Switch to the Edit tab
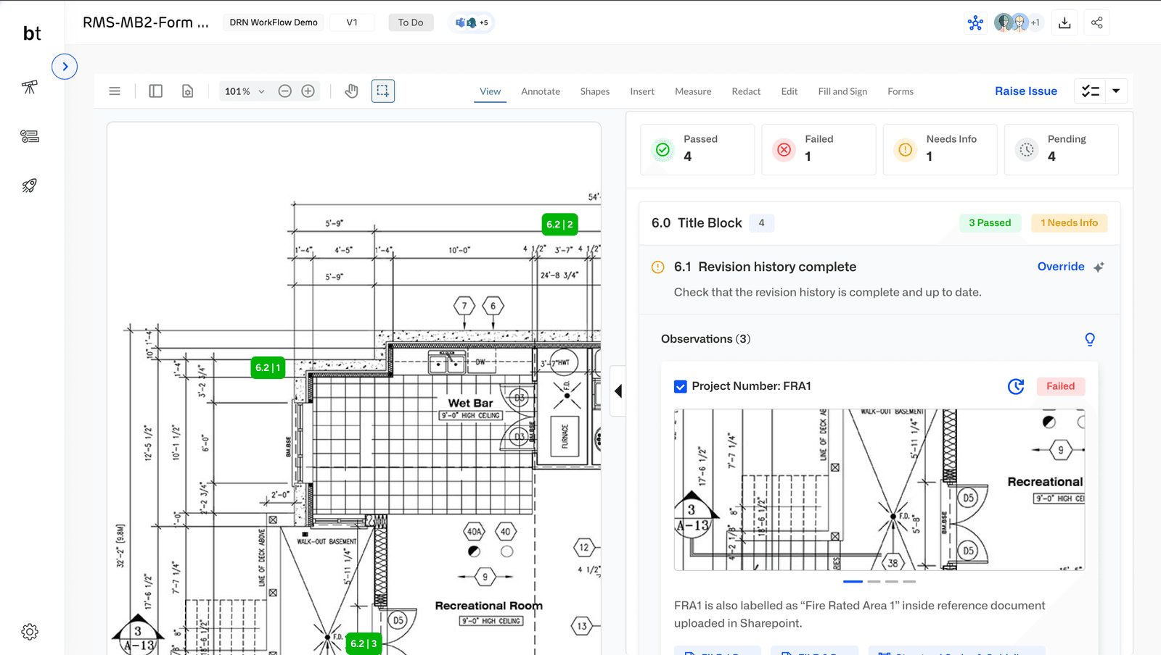 pyautogui.click(x=789, y=91)
